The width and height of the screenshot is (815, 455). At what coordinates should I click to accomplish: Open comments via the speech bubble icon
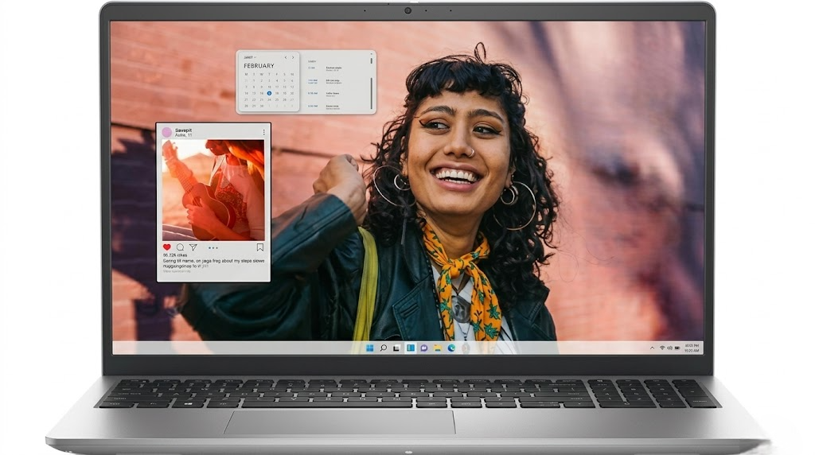(180, 247)
